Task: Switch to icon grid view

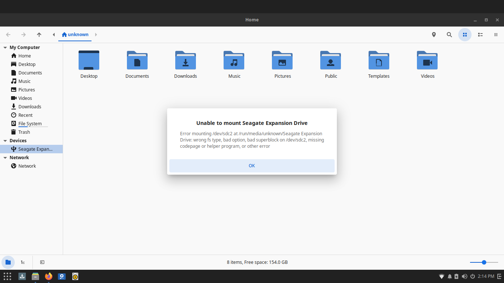Action: [465, 35]
